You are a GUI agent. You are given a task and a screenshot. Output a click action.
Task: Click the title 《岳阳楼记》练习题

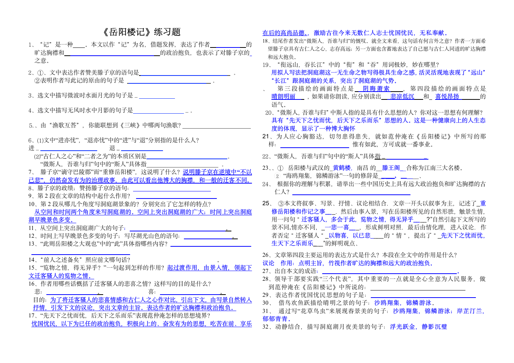point(141,32)
